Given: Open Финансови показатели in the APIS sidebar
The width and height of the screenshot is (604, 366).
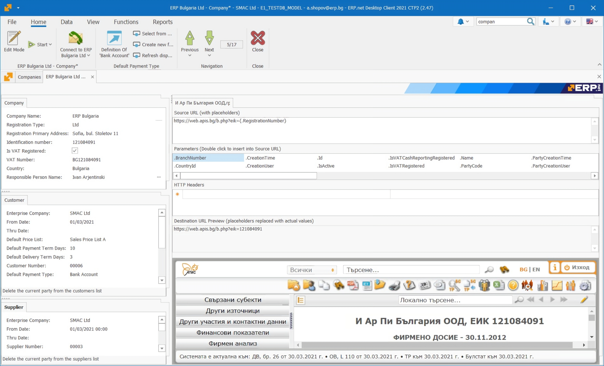Looking at the screenshot, I should tap(232, 332).
